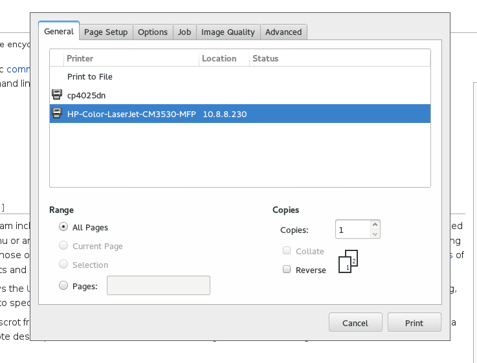Cancel the print dialog
Screen dimensions: 477x363
[x=355, y=323]
